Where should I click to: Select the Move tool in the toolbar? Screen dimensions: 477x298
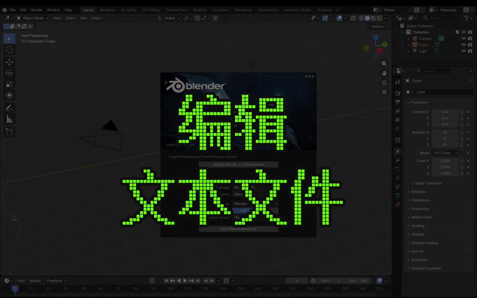tap(9, 62)
